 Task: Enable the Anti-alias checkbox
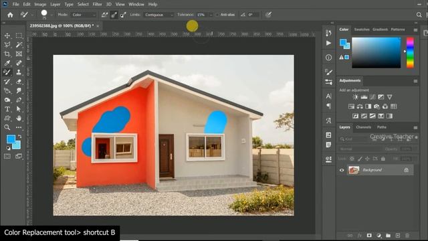pyautogui.click(x=217, y=15)
